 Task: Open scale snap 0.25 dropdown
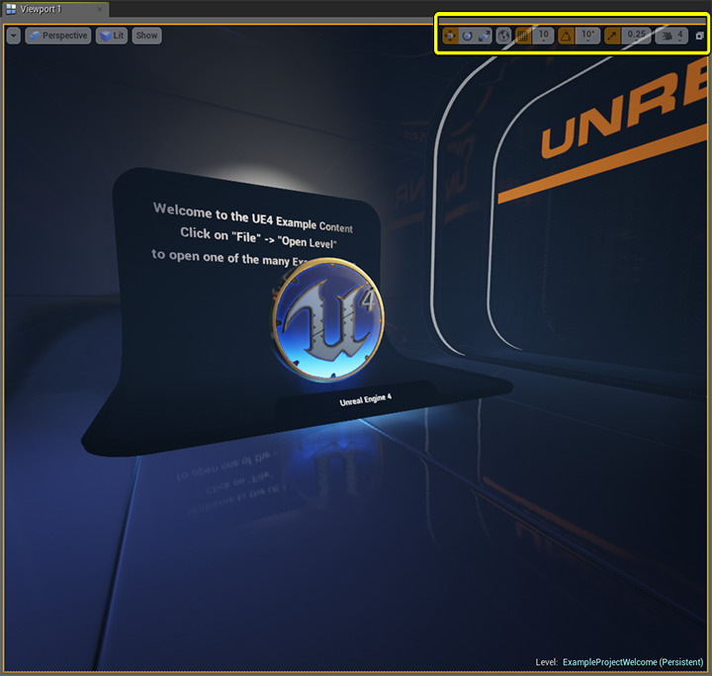[x=636, y=36]
